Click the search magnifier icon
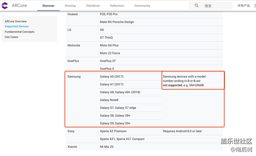The height and width of the screenshot is (156, 256). (x=197, y=6)
